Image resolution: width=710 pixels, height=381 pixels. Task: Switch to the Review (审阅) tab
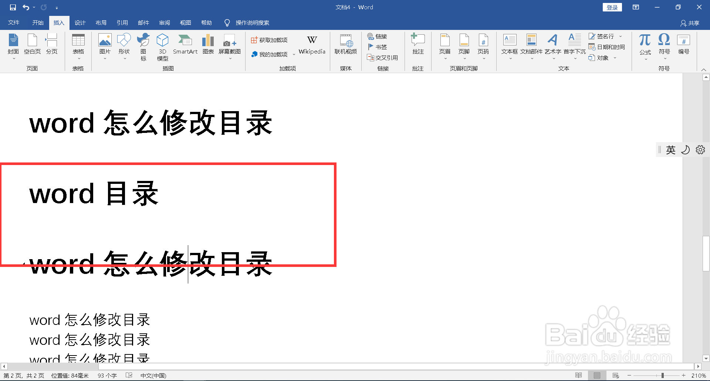[165, 23]
